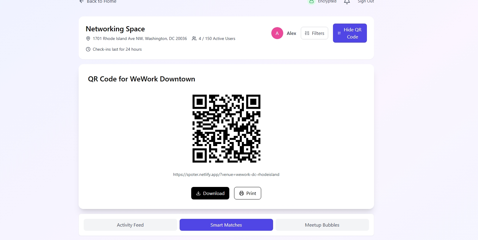Click the green Encrypted lock icon

click(x=311, y=2)
